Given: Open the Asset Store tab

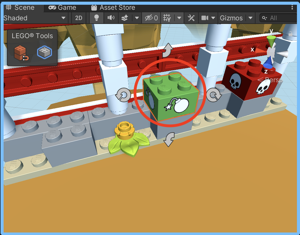Looking at the screenshot, I should click(x=113, y=8).
